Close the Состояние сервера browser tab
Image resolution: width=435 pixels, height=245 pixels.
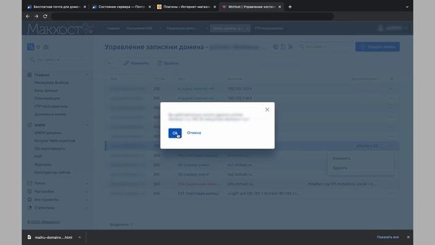(150, 7)
